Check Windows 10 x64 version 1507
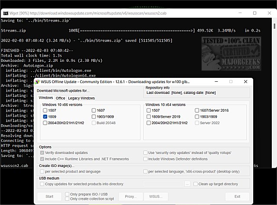The image size is (277, 205). [148, 110]
